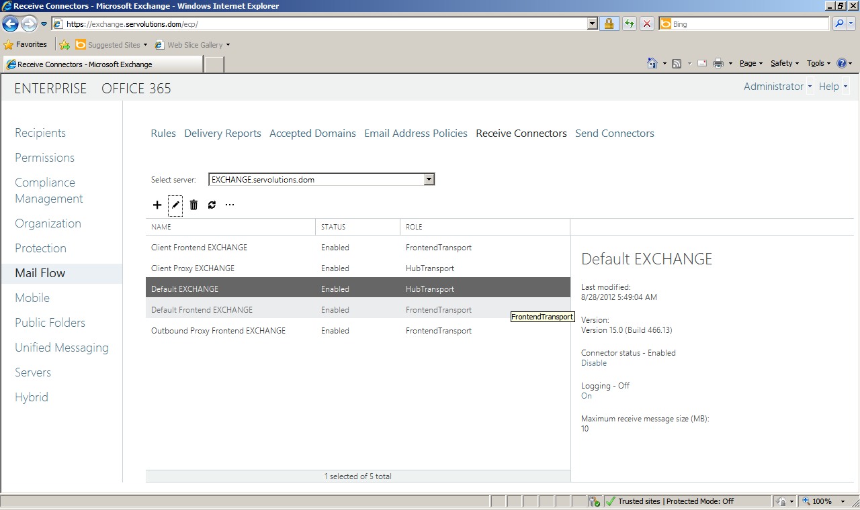Viewport: 860px width, 510px height.
Task: Switch to Email Address Policies tab
Action: click(416, 134)
